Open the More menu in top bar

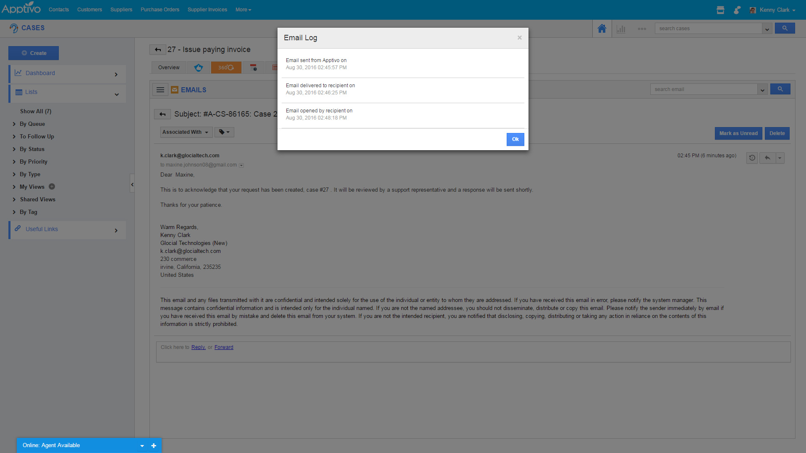click(x=243, y=10)
